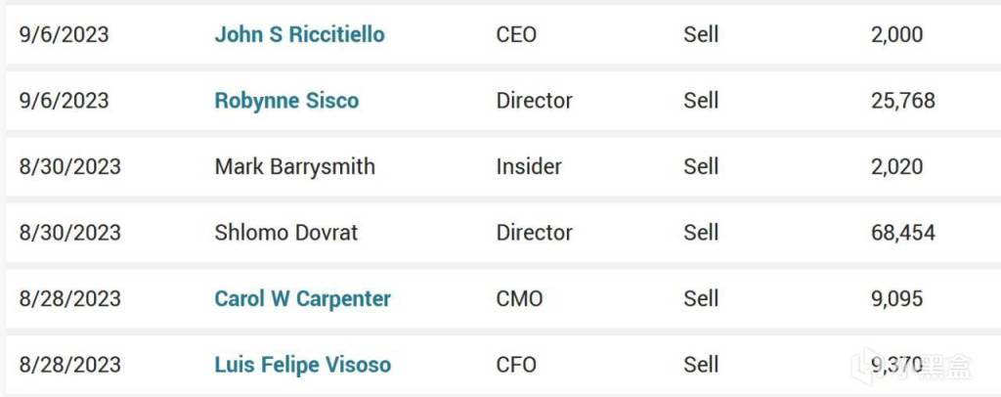Click the CFO title cell
This screenshot has height=397, width=1001.
[516, 366]
